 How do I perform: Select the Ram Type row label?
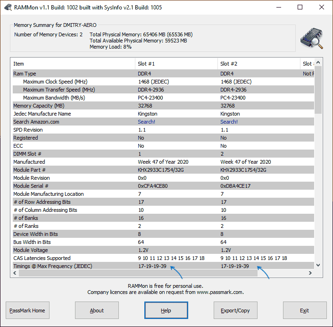coord(25,74)
